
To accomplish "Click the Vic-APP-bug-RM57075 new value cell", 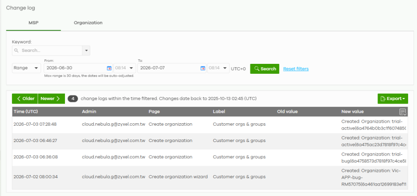I will [374, 177].
